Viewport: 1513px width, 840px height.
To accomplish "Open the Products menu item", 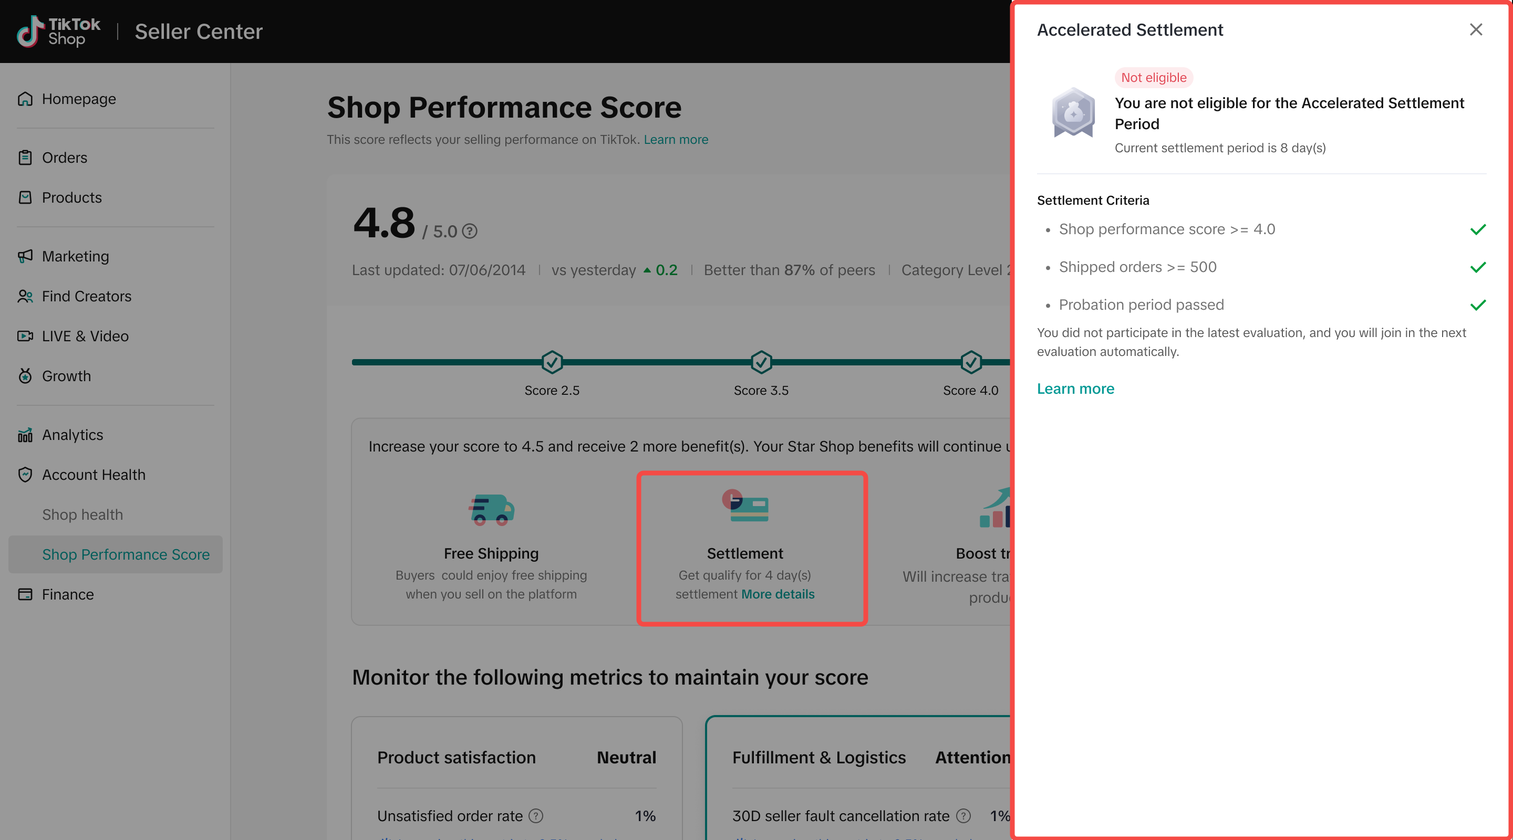I will pos(71,197).
